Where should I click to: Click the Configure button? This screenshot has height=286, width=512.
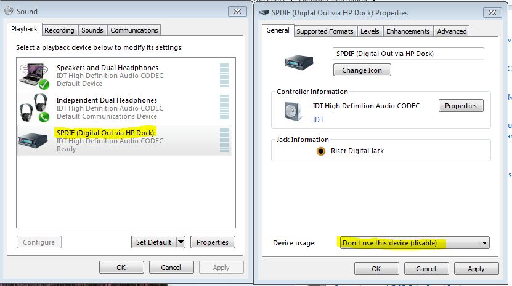pos(39,242)
